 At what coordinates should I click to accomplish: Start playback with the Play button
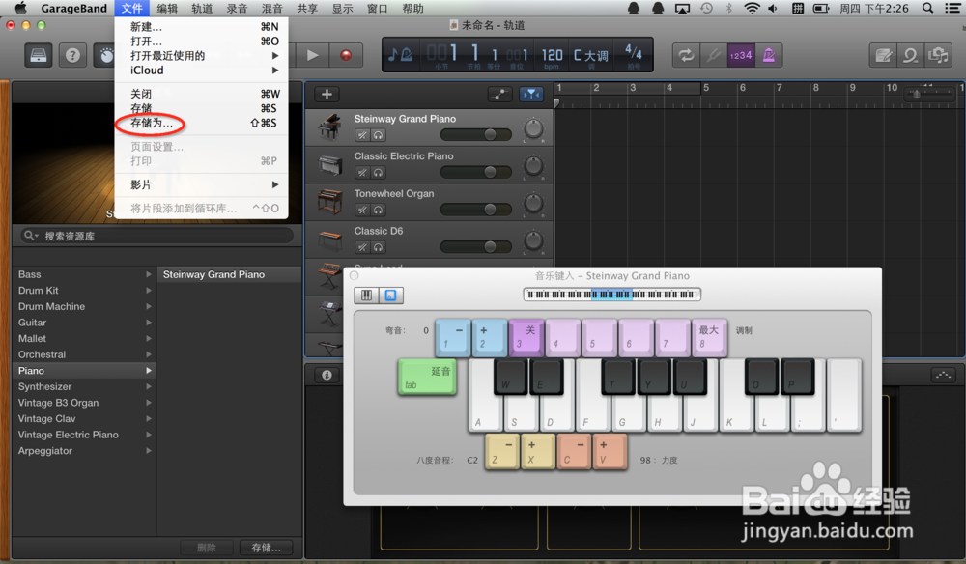pos(312,55)
